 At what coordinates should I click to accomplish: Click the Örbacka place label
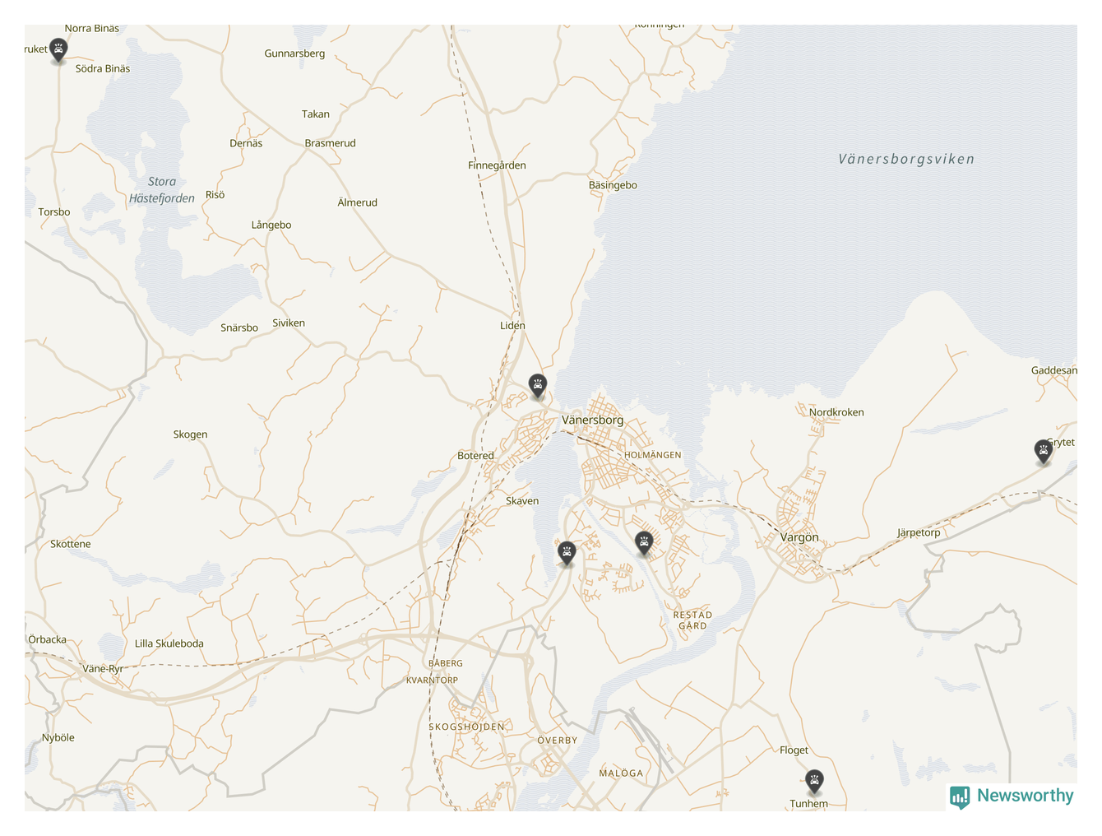pyautogui.click(x=48, y=639)
